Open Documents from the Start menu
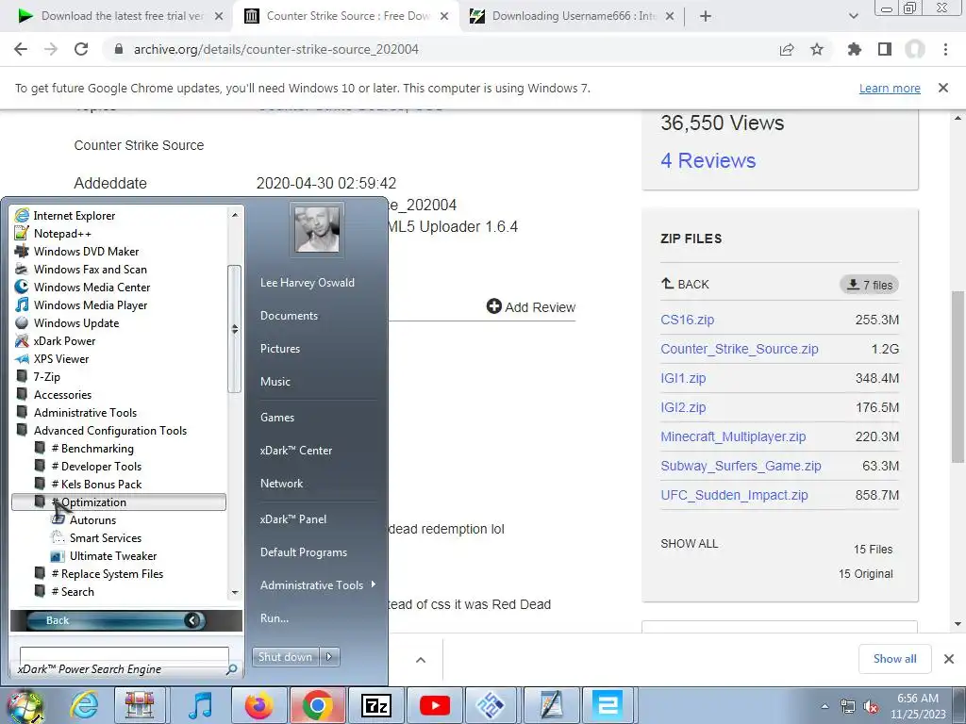 (x=289, y=315)
